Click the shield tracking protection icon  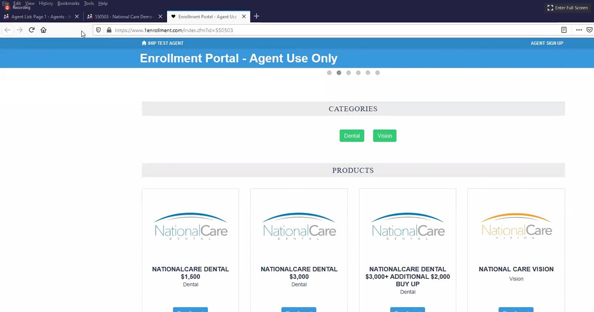(x=99, y=30)
